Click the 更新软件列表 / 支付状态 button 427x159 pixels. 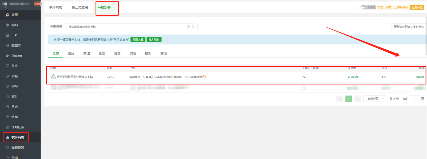(409, 27)
